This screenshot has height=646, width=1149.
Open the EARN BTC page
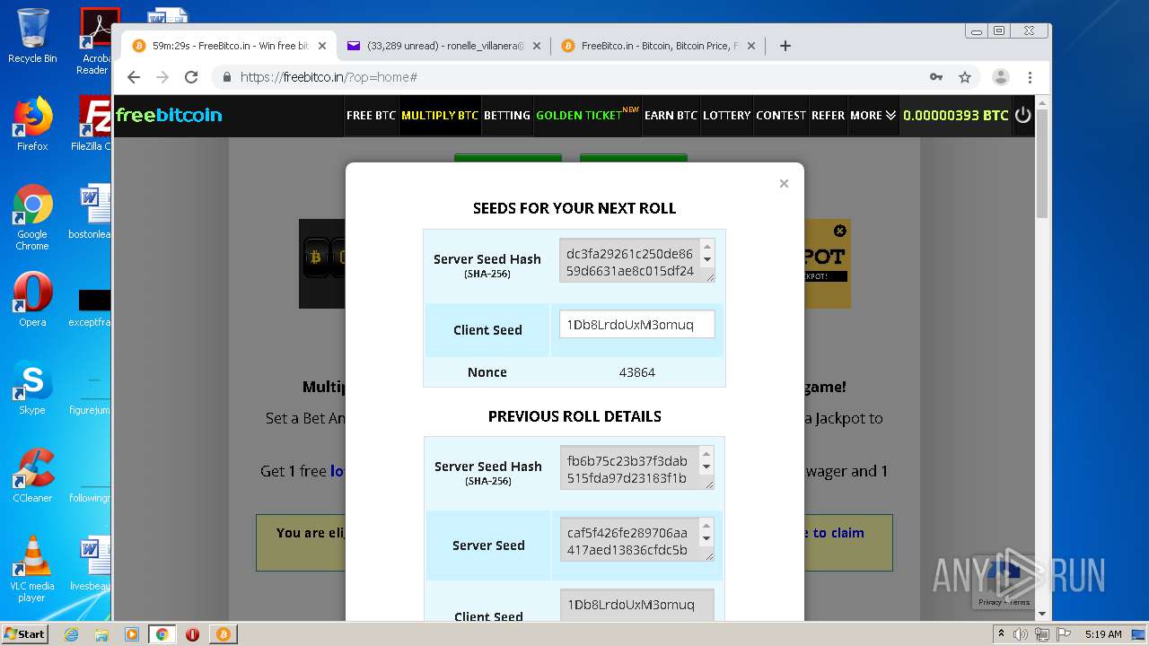671,115
